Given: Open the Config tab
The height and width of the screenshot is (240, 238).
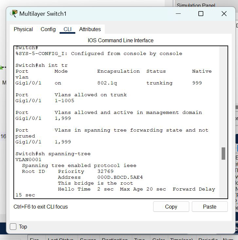Looking at the screenshot, I should [48, 29].
